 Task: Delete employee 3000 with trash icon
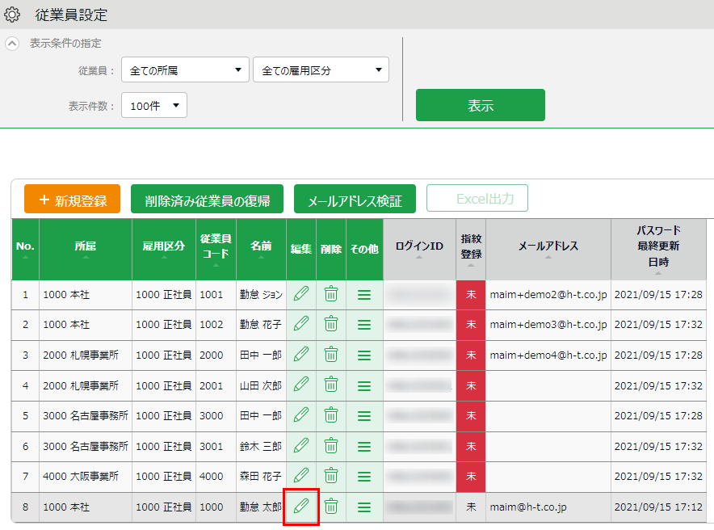(331, 415)
